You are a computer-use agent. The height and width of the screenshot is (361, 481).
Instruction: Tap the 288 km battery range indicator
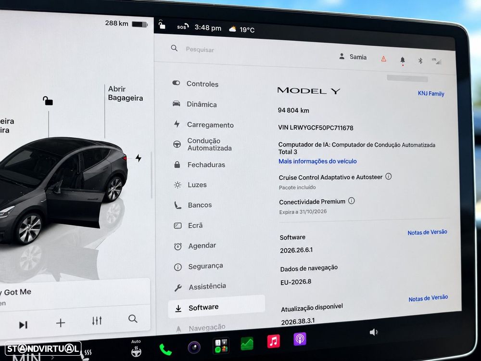126,23
